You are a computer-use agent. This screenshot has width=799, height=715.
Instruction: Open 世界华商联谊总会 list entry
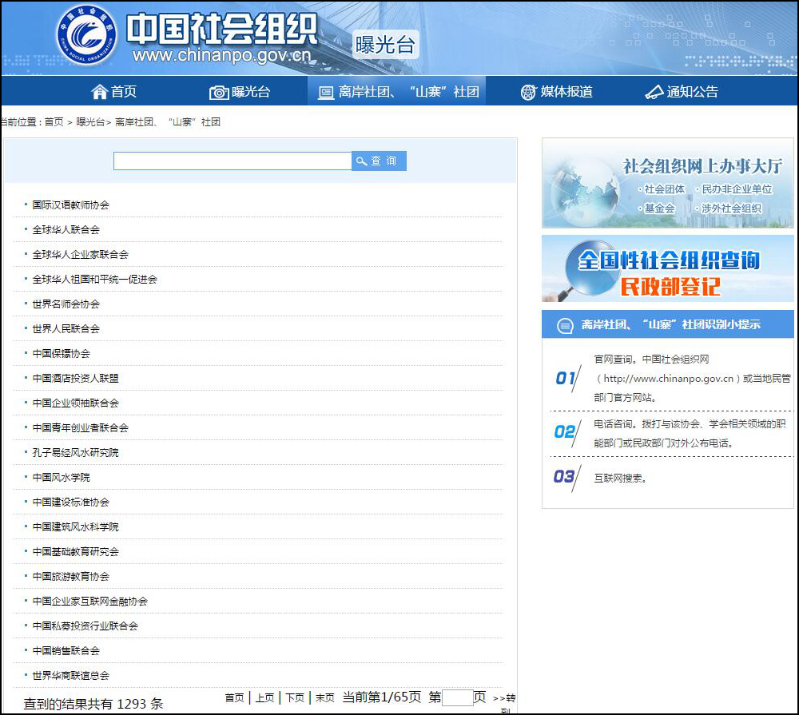click(x=71, y=676)
